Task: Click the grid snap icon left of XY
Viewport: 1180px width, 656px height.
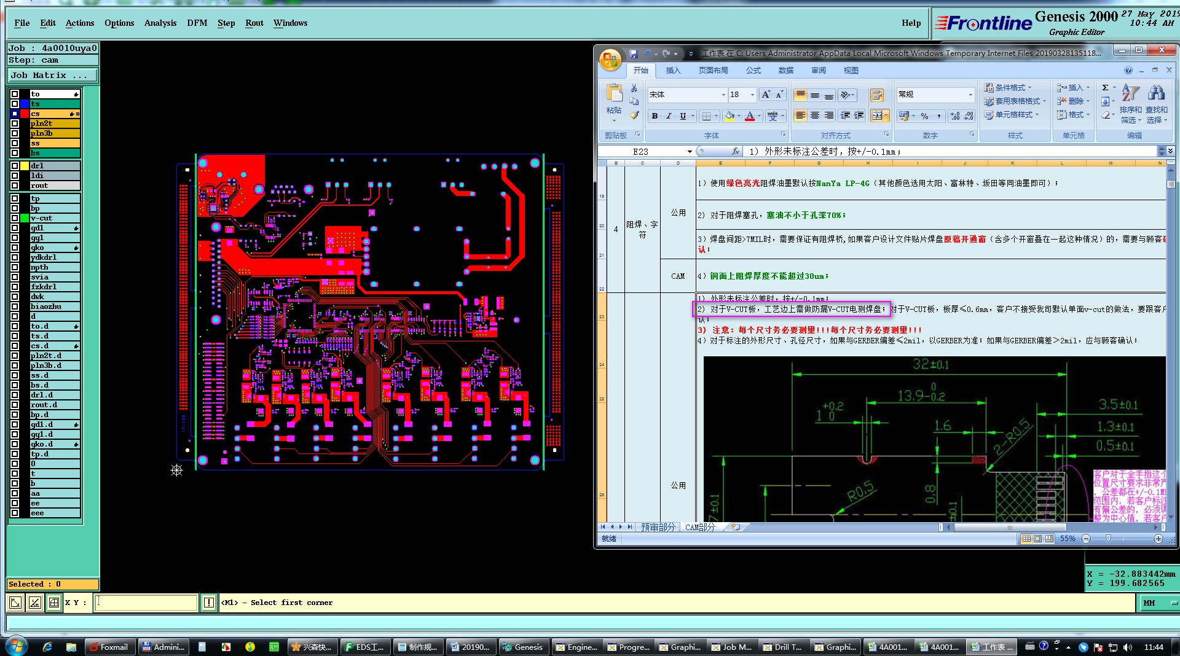Action: [x=54, y=603]
